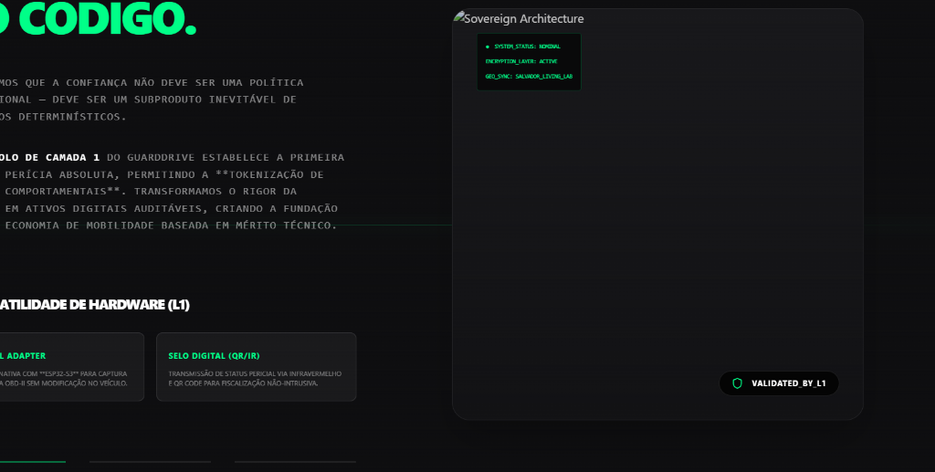Select the 'Sovereign Architecture' image alt text

(523, 18)
